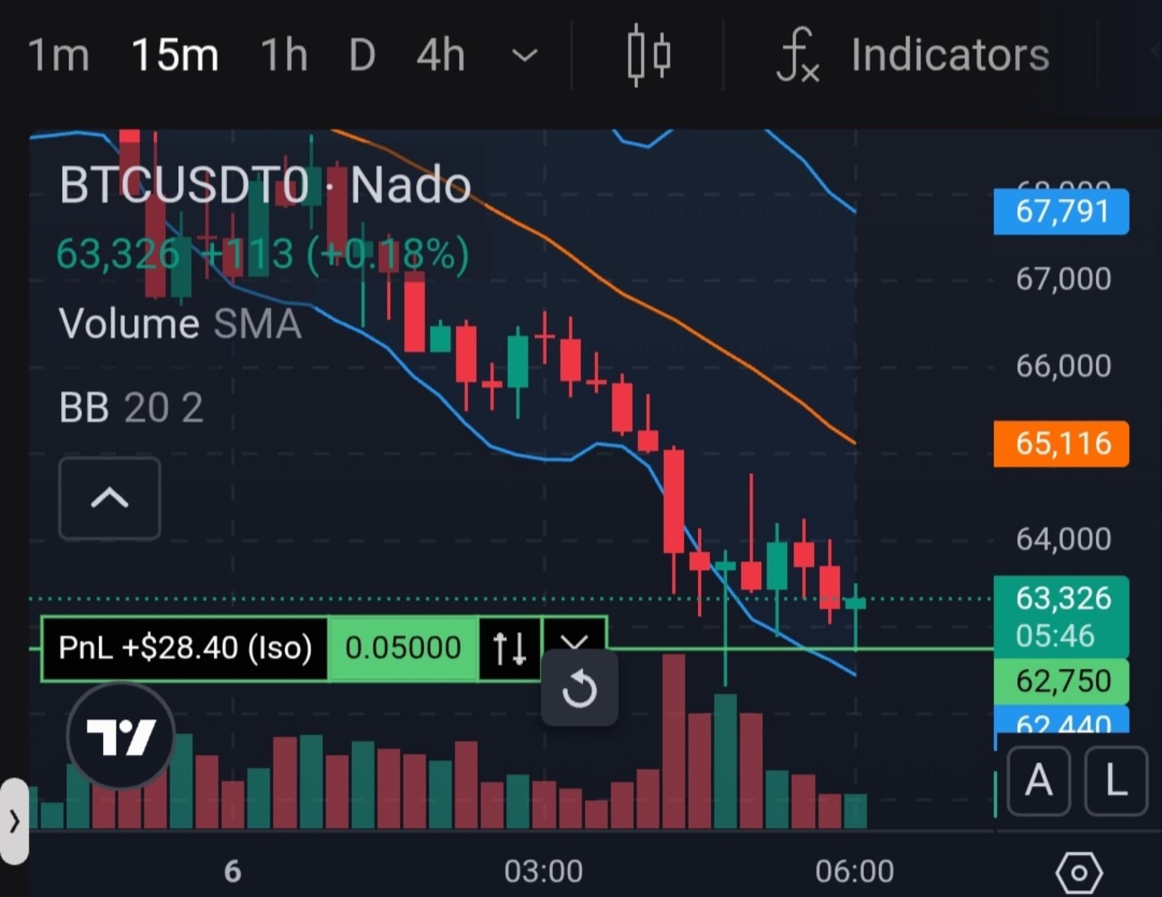
Task: Collapse the indicator legend chevron box
Action: 110,498
